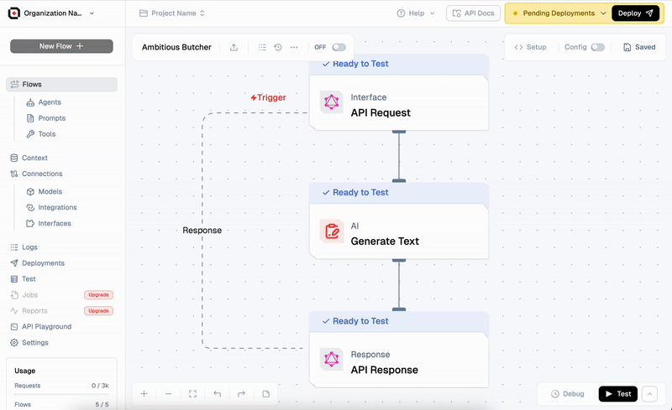Zoom in with the plus icon
Viewport: 672px width, 410px height.
click(x=144, y=394)
